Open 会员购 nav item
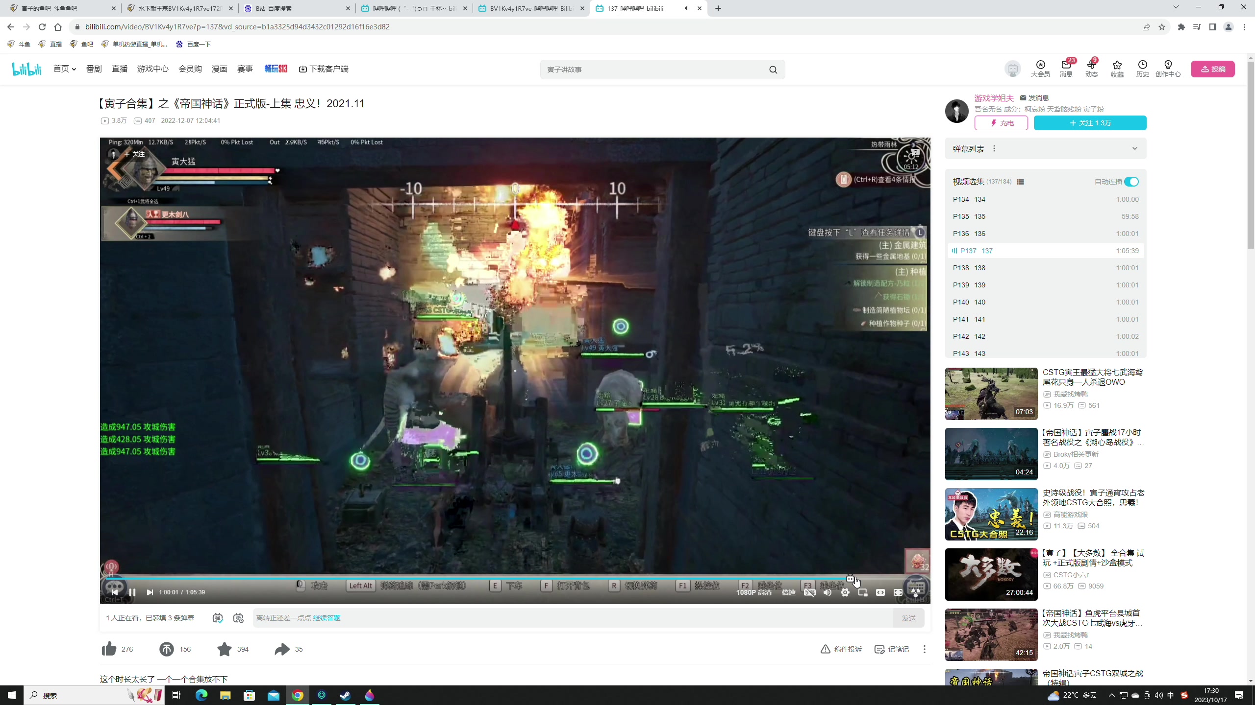 pos(190,69)
